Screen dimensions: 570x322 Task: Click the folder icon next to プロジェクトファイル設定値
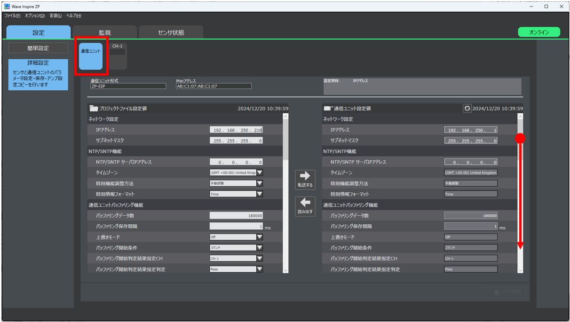(94, 108)
